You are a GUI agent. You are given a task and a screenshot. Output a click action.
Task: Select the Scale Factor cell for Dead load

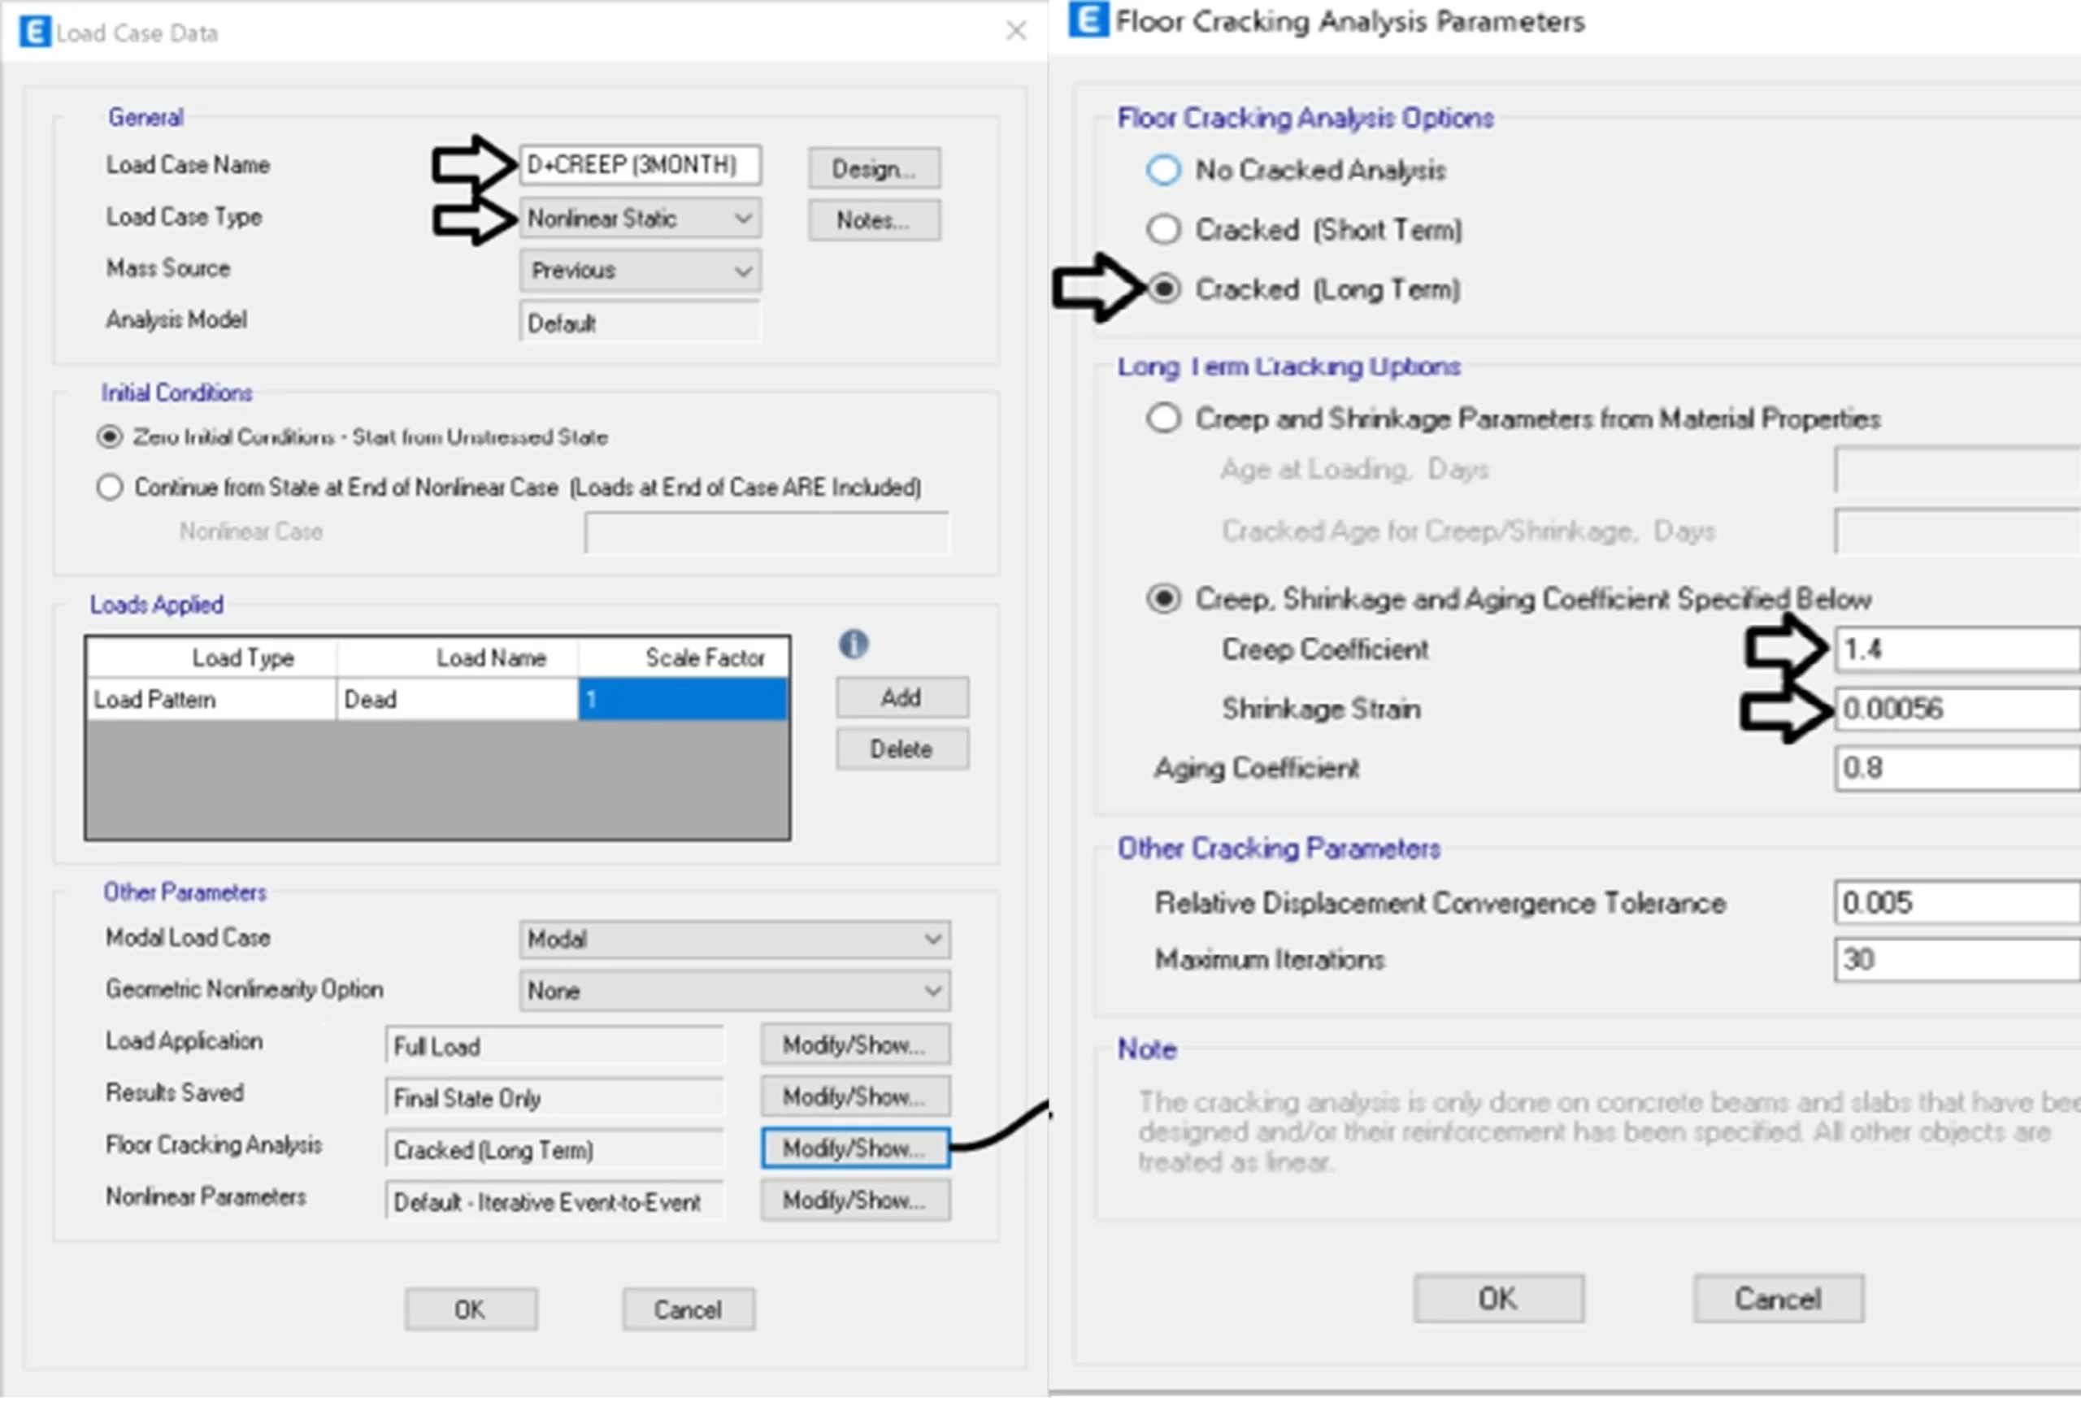coord(682,700)
